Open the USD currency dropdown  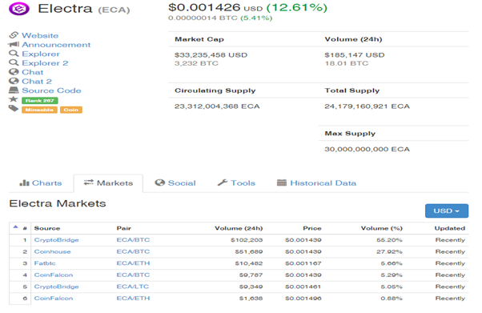pos(447,211)
